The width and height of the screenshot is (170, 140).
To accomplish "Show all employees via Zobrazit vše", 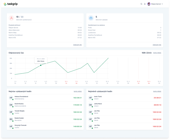I will [x=78, y=45].
